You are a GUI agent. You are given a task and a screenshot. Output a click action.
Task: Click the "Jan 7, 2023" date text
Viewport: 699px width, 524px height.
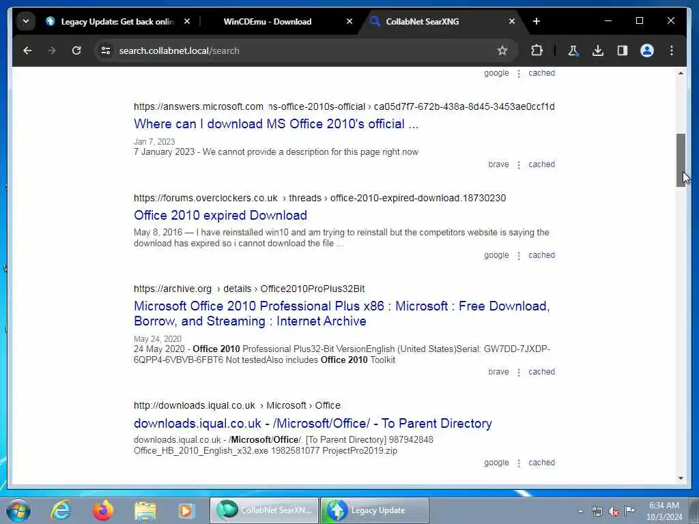[154, 142]
